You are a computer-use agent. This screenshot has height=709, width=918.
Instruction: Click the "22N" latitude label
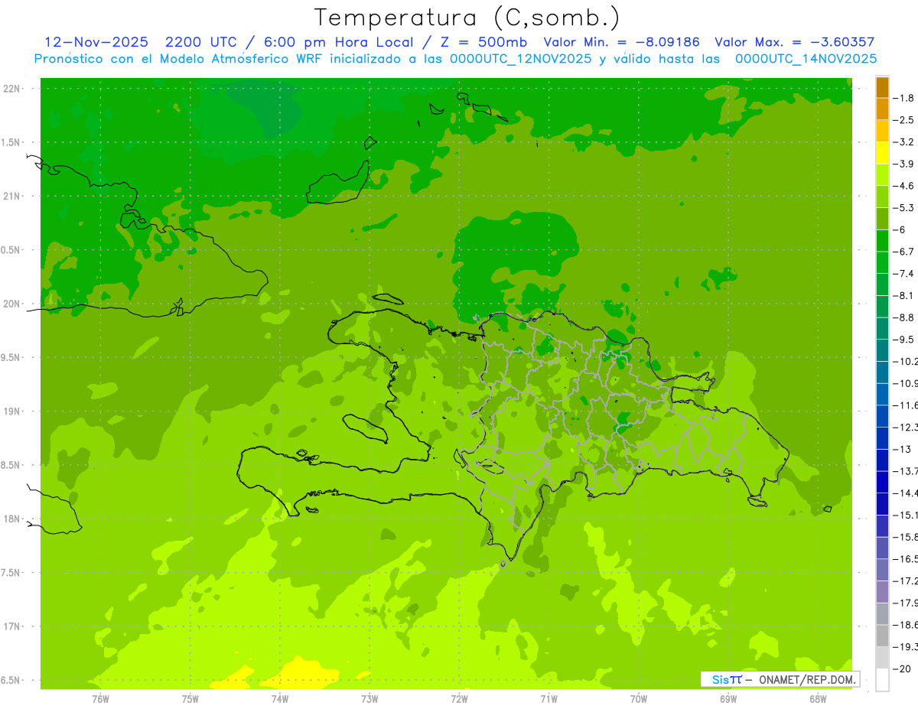point(11,89)
